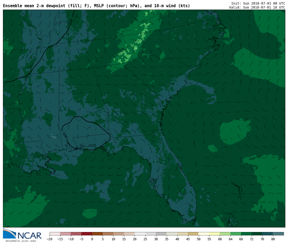Click the NCAR logo
Screen dimensions: 288x244
(22, 234)
